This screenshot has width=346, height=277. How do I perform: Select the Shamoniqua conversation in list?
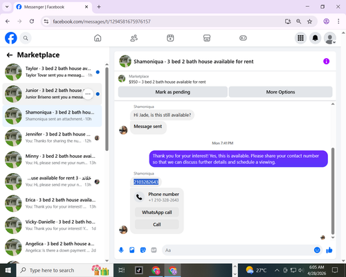[53, 116]
